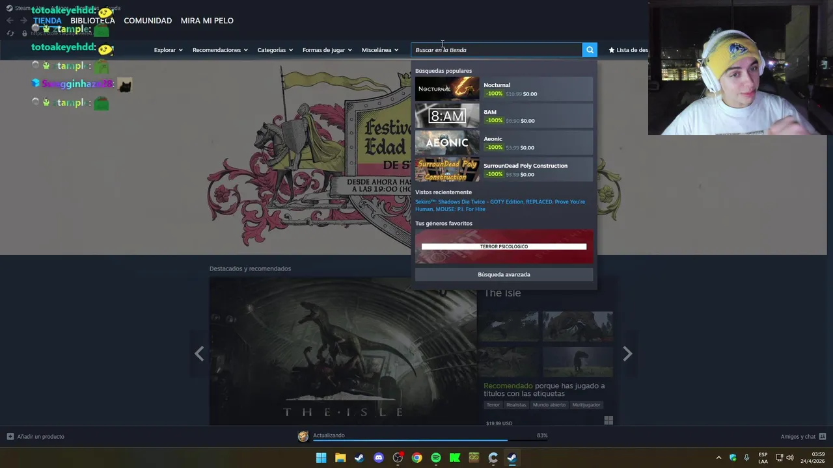Expand the Recomendaciones dropdown
The image size is (833, 468).
pos(220,50)
